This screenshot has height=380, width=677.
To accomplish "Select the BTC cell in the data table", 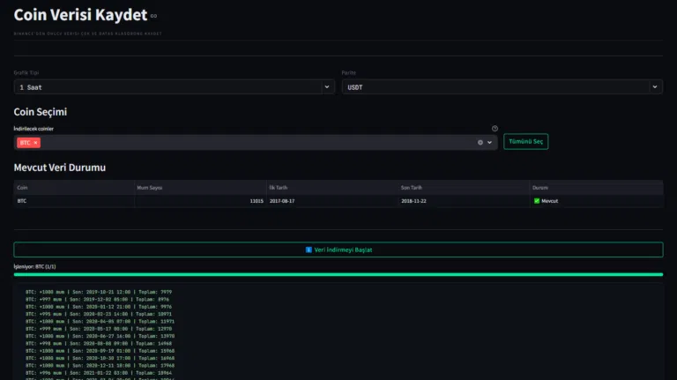I will 74,201.
